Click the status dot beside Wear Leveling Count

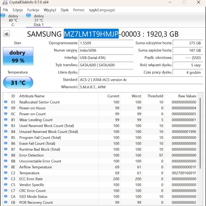click(6, 120)
